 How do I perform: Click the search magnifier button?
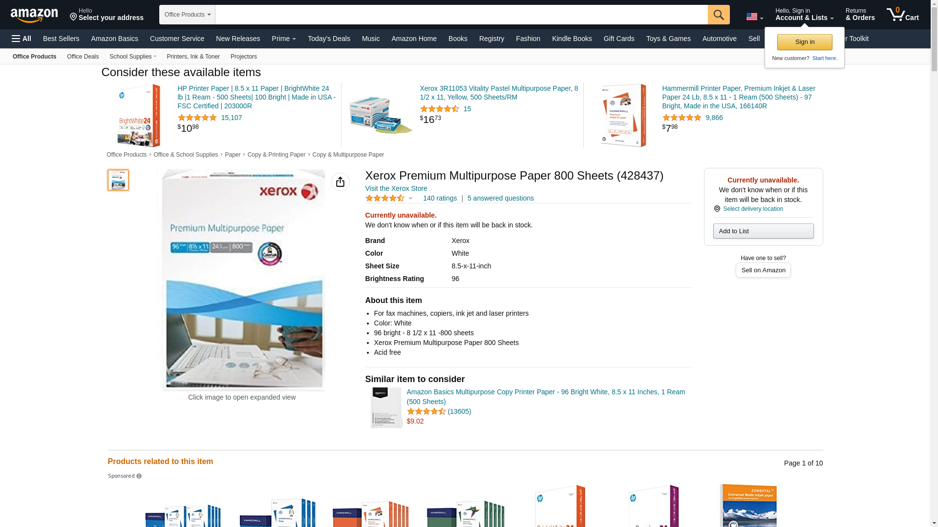click(718, 15)
